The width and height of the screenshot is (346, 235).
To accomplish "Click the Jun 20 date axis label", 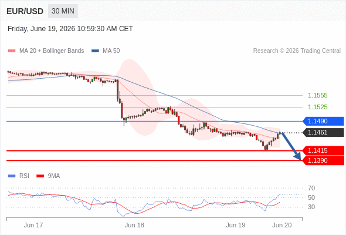I will (282, 225).
